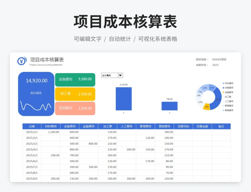This screenshot has height=192, width=251.
Task: Select the 1,200.00 material cost cell
Action: pos(51,132)
